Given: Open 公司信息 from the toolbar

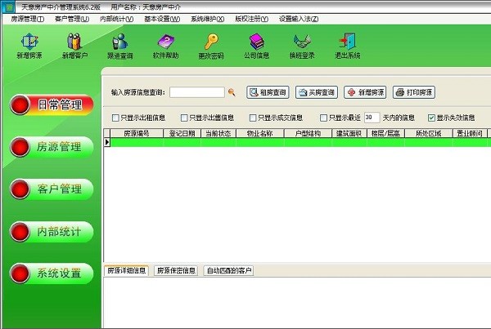Looking at the screenshot, I should (x=256, y=45).
